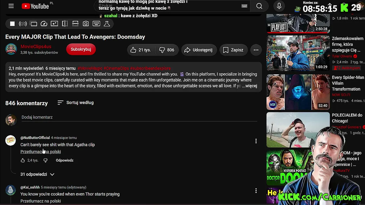Translate the Thor praying comment to Polish
365x205 pixels.
point(40,201)
